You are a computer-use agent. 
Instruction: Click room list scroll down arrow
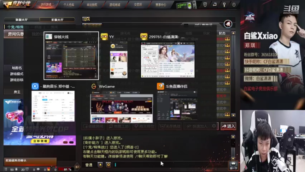(x=233, y=115)
